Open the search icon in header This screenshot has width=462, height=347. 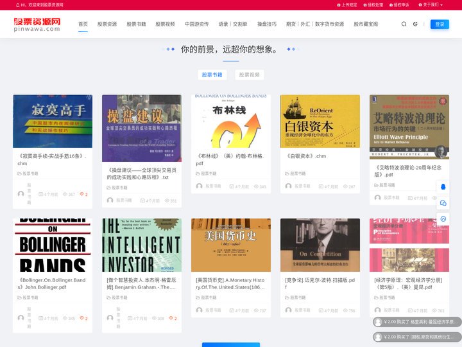pyautogui.click(x=404, y=24)
